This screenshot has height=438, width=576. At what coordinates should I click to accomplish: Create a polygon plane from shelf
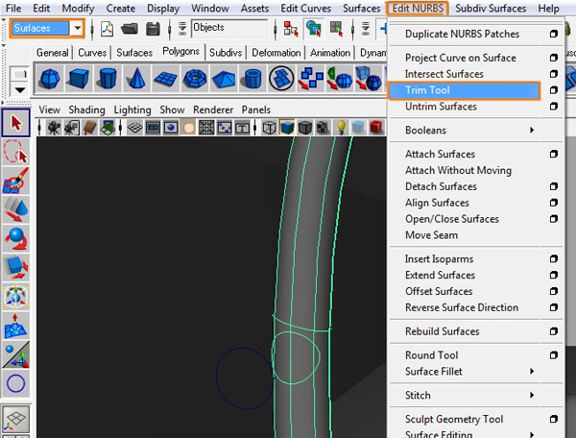point(165,78)
